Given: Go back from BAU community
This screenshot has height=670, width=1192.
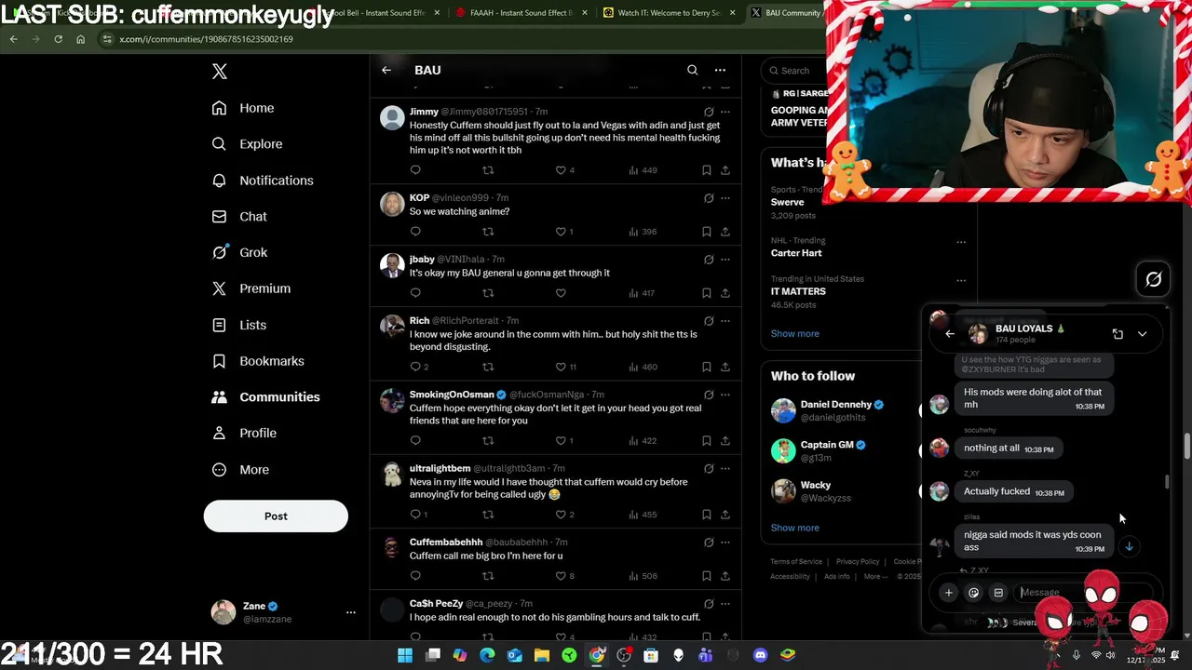Looking at the screenshot, I should click(x=386, y=70).
